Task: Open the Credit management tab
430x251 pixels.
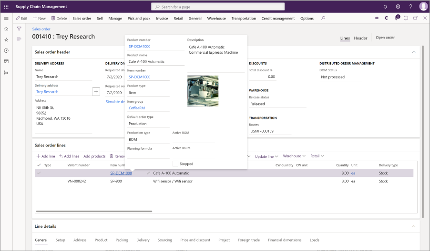Action: [x=278, y=19]
